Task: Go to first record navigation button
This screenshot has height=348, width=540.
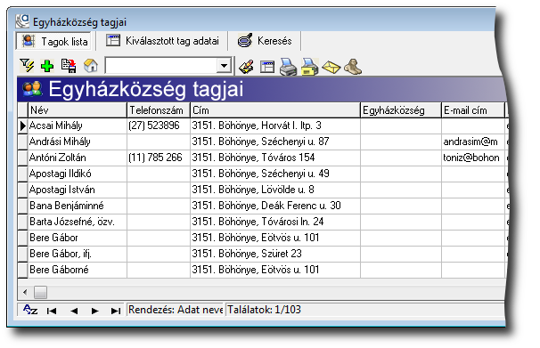Action: (x=52, y=311)
